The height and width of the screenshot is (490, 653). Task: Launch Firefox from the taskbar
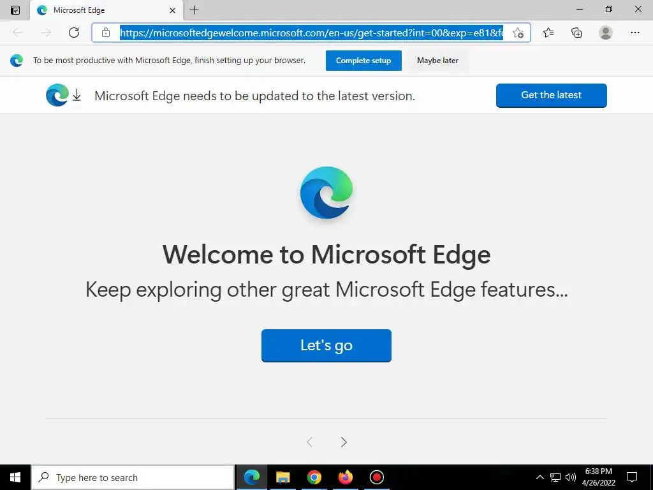click(345, 477)
